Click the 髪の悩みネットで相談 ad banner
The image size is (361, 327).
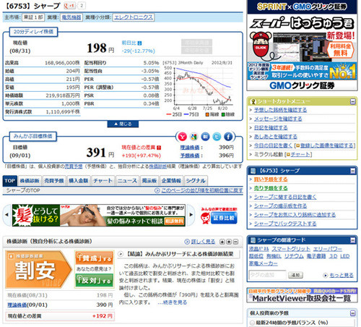pyautogui.click(x=99, y=215)
